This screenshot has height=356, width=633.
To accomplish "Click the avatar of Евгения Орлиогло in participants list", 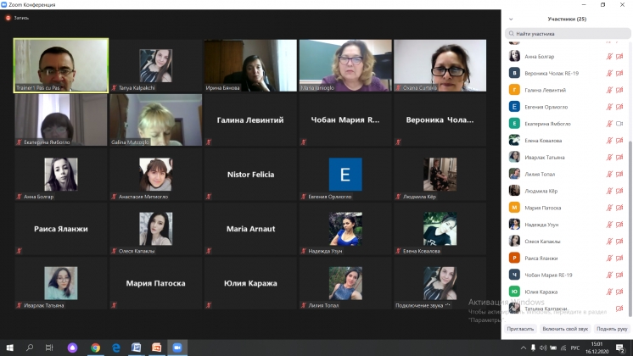I will [514, 107].
